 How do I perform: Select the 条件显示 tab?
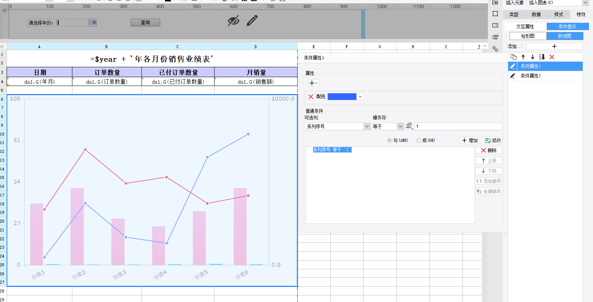568,26
